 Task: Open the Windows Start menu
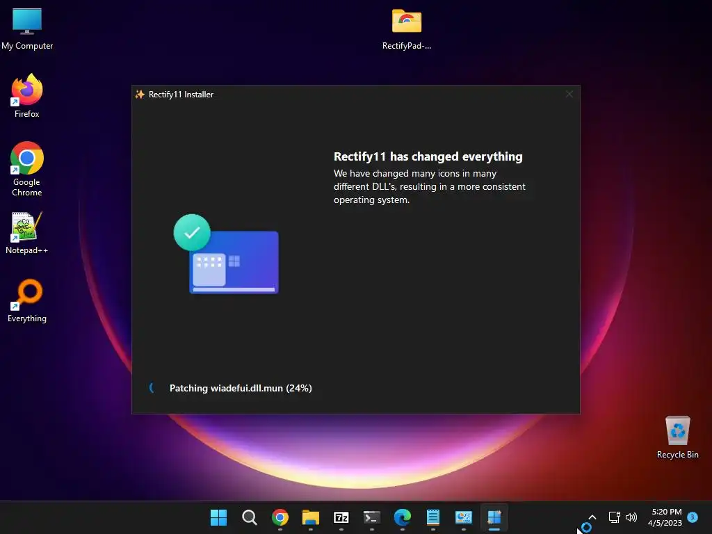tap(218, 517)
